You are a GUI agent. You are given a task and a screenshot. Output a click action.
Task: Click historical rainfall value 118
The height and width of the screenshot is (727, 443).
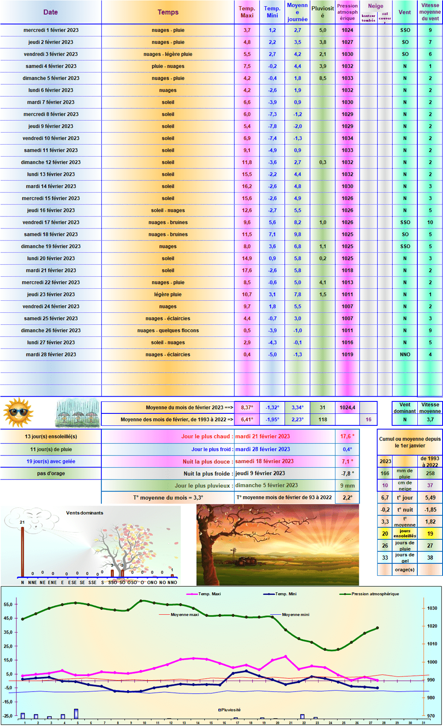pyautogui.click(x=323, y=420)
